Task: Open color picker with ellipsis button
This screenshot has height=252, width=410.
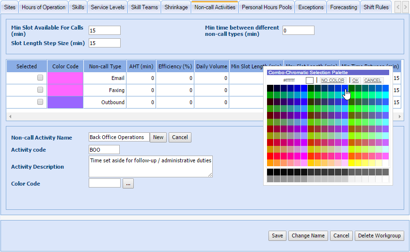Action: (128, 184)
